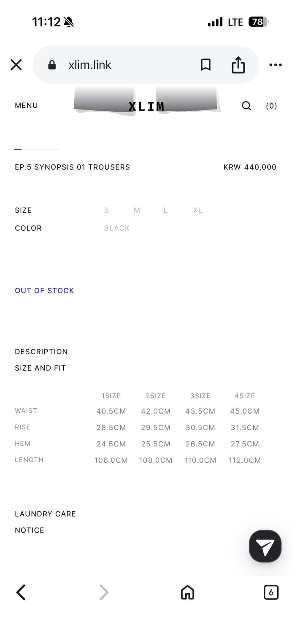The height and width of the screenshot is (634, 292).
Task: Tap the share icon in address bar
Action: 238,65
